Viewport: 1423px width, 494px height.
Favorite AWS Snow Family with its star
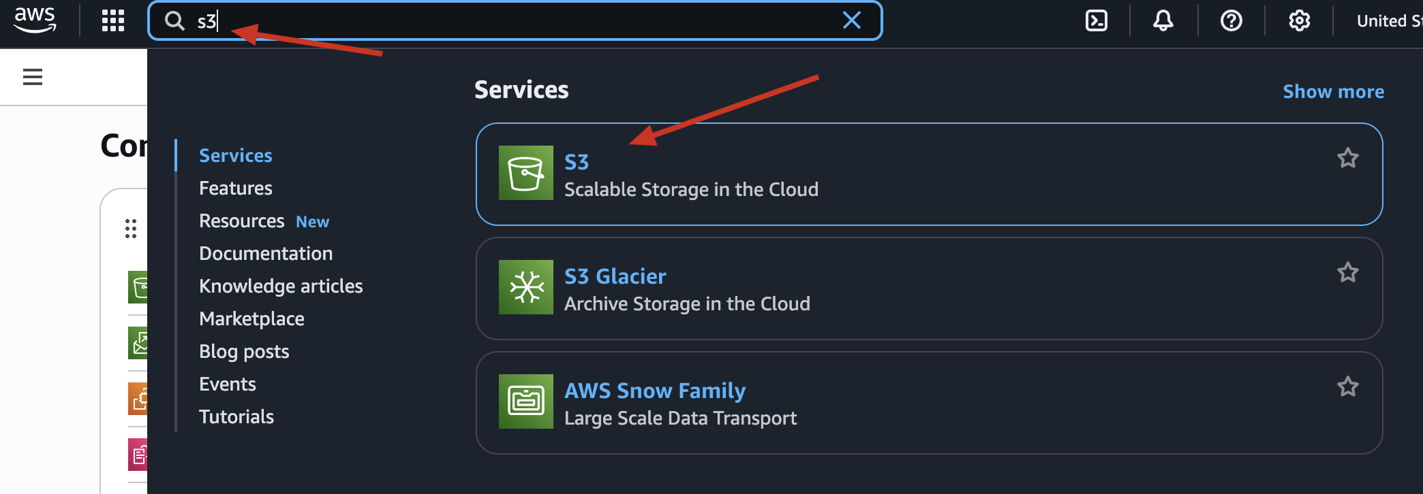point(1347,387)
